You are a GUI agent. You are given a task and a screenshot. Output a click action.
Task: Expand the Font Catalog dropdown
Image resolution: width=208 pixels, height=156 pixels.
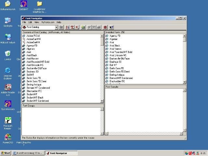click(57, 28)
